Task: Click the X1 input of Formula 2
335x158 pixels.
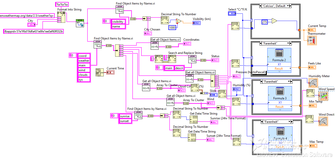Action: click(x=279, y=64)
